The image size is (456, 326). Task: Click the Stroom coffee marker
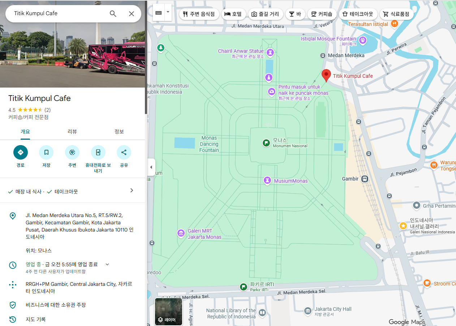click(427, 283)
